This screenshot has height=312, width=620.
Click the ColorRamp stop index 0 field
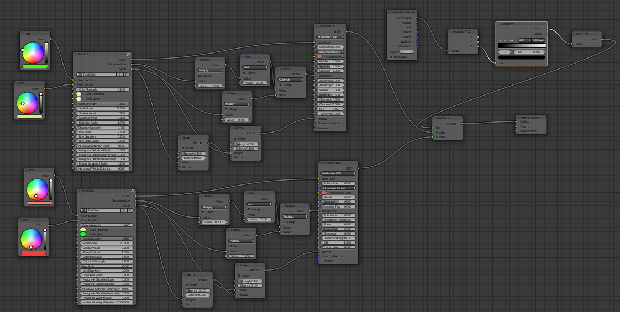click(505, 52)
